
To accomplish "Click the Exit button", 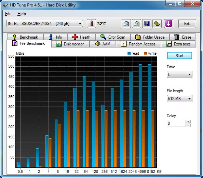I will 187,24.
